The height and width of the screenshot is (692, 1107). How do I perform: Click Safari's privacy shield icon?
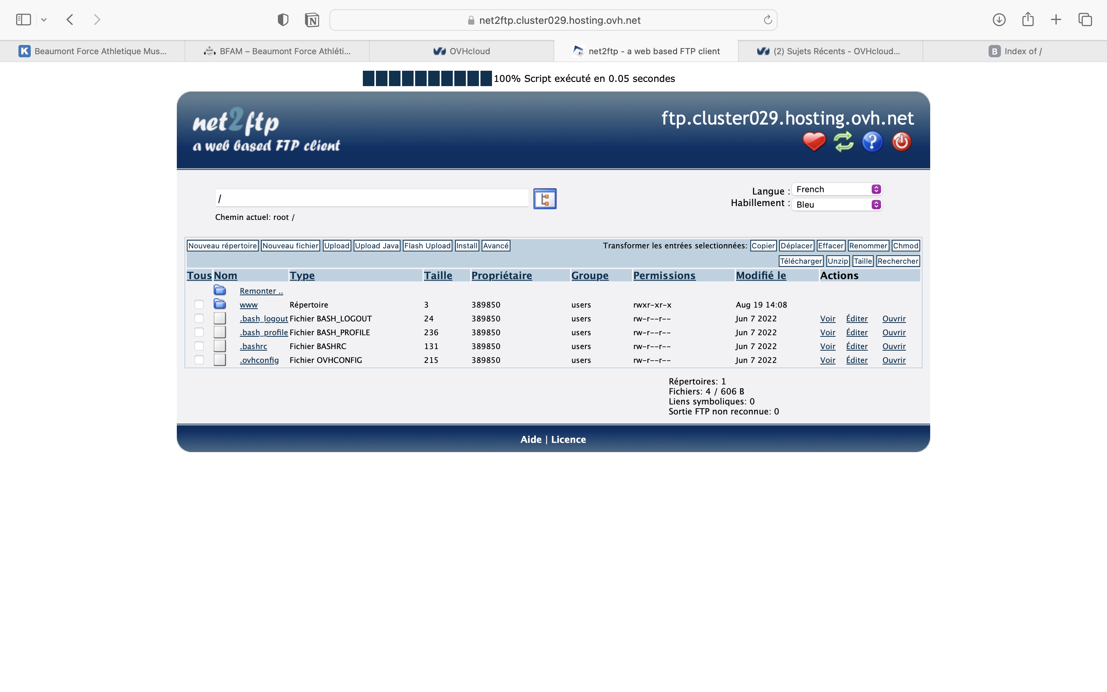pos(283,20)
